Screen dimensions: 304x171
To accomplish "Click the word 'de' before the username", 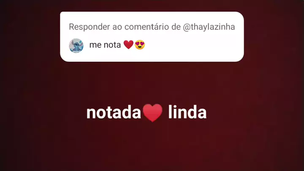I will [x=176, y=27].
